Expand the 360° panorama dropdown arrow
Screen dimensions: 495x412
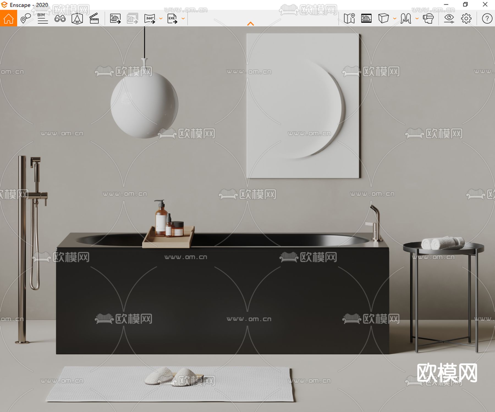[x=161, y=19]
